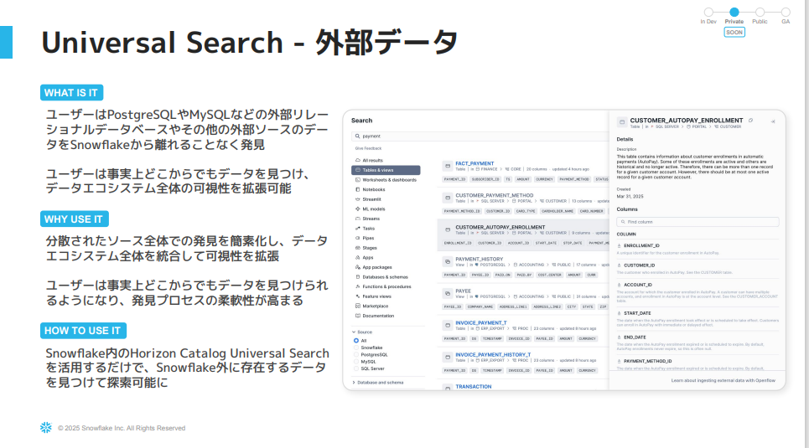Open the TRANSACTION result link
The width and height of the screenshot is (809, 448).
pos(474,387)
